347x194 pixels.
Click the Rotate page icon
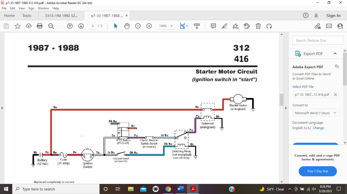coord(269,26)
